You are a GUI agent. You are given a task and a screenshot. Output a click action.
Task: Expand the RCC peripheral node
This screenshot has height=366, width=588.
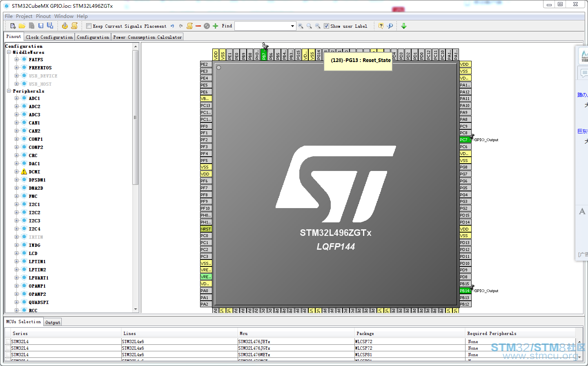[17, 311]
